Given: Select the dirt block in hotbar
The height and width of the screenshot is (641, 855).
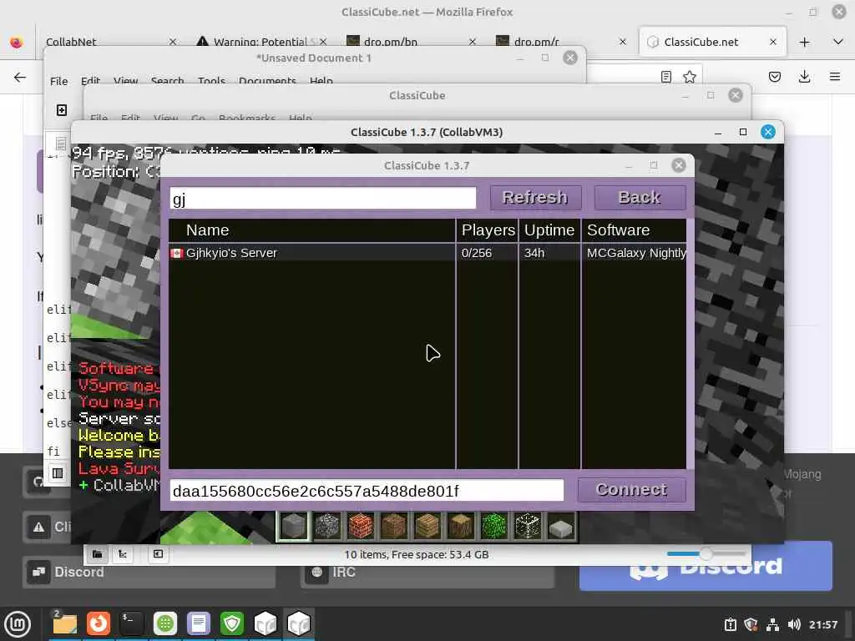Looking at the screenshot, I should click(x=394, y=526).
